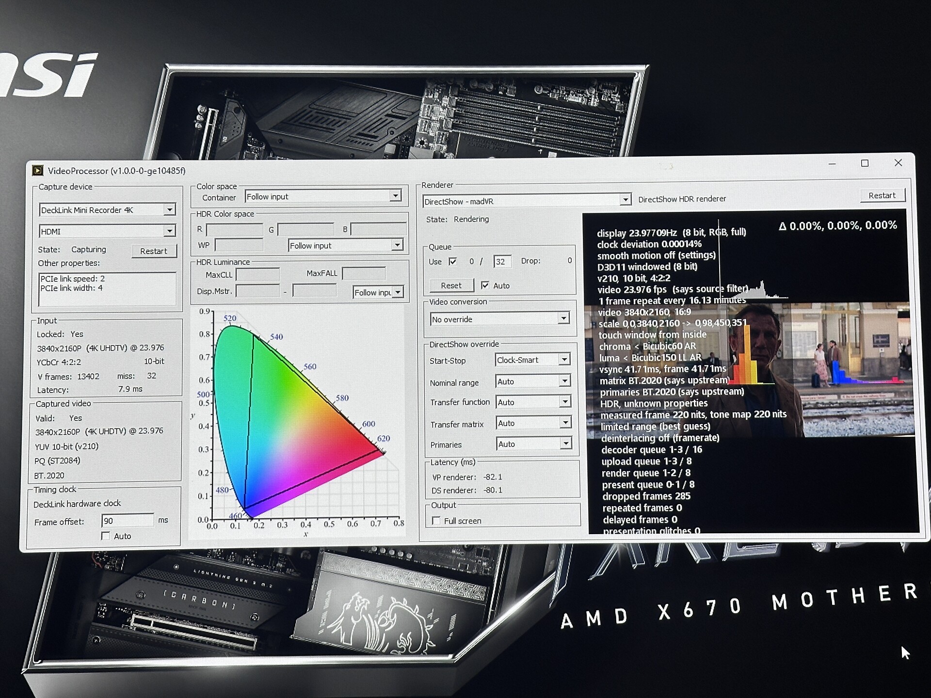931x698 pixels.
Task: Toggle the Queue Use checkbox
Action: click(x=453, y=261)
